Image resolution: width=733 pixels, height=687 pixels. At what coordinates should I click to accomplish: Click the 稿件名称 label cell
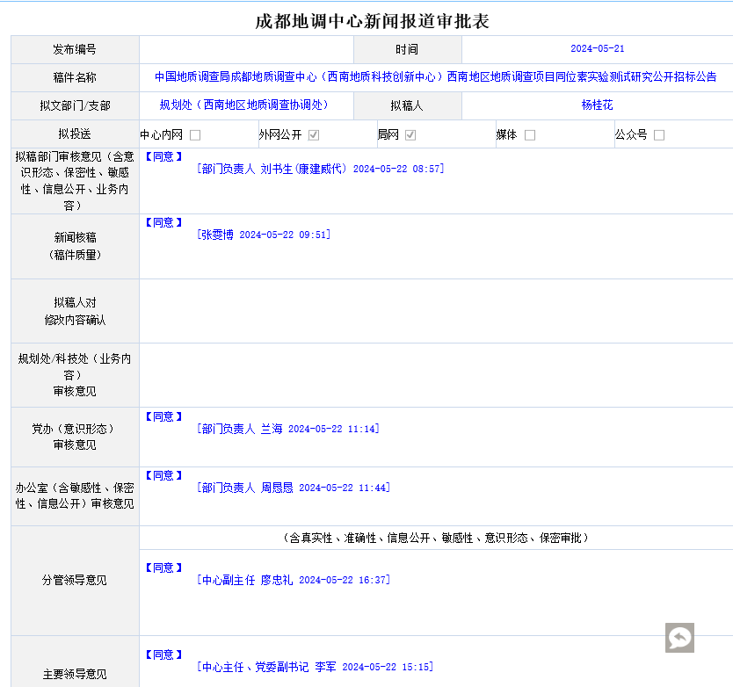75,77
